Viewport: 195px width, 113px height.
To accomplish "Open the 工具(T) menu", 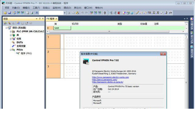I will pyautogui.click(x=36, y=8).
